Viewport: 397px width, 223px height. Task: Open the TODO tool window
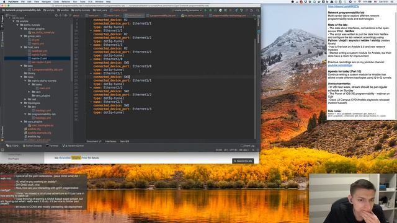[x=12, y=146]
